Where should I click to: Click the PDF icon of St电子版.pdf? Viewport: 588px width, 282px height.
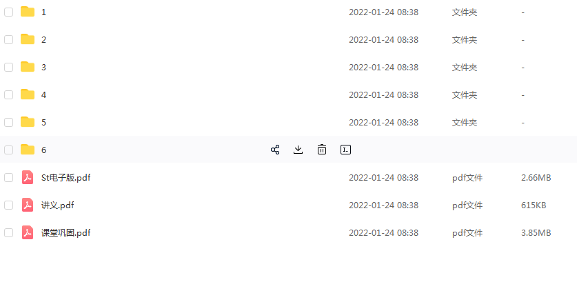28,177
